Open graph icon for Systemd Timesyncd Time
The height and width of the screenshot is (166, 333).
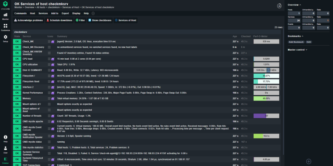(53, 160)
